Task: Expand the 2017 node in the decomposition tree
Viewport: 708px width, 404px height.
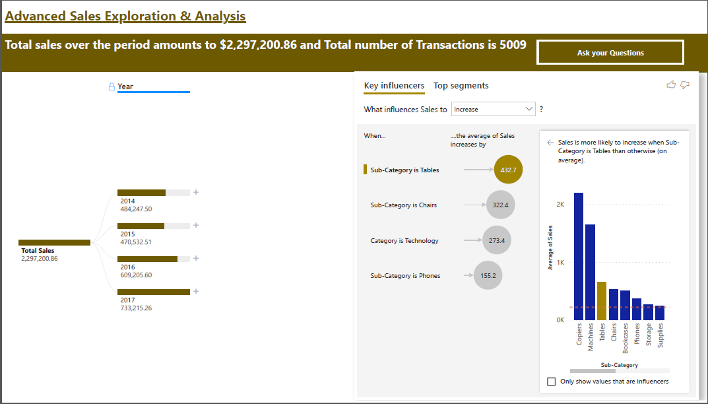Action: 196,290
